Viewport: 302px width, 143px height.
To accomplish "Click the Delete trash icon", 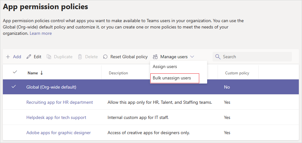I will [x=80, y=57].
